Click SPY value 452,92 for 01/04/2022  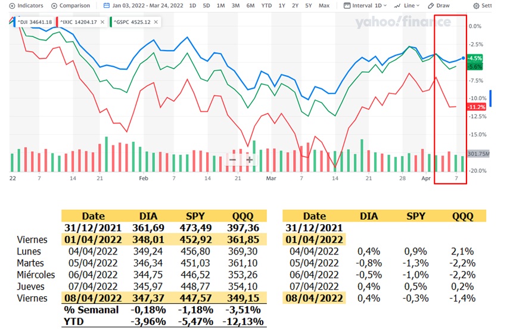click(x=195, y=240)
